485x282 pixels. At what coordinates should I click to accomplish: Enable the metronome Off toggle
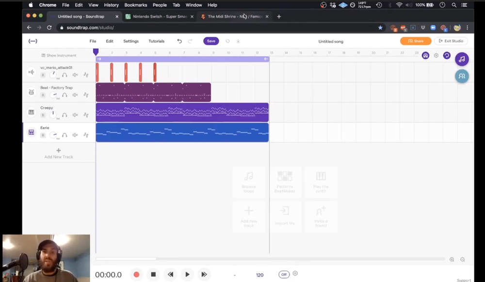point(284,274)
